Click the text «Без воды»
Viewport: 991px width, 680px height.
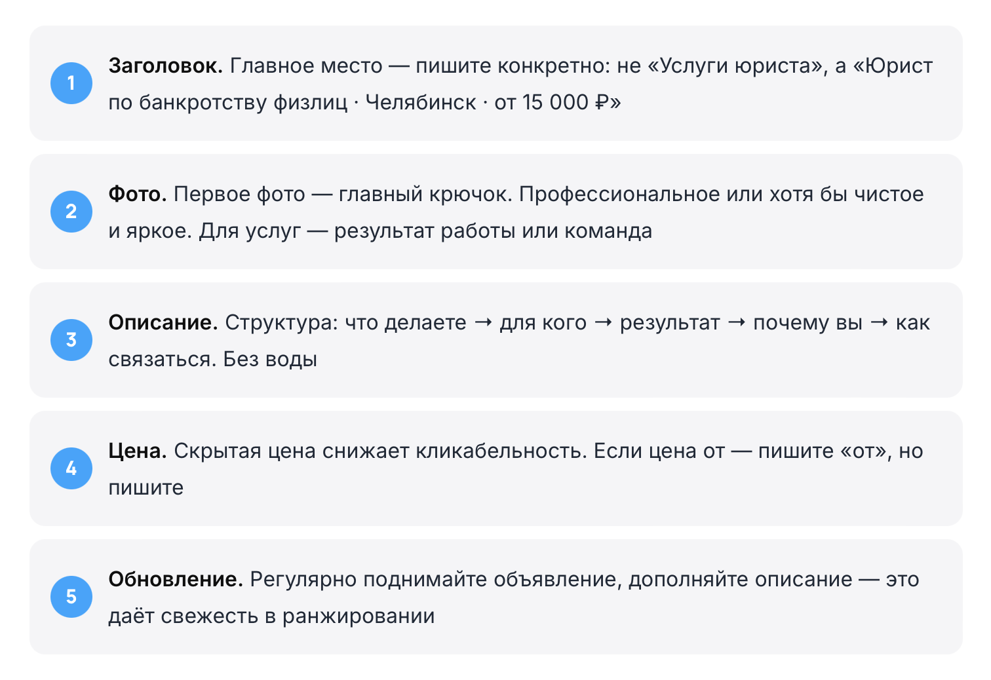(x=270, y=359)
